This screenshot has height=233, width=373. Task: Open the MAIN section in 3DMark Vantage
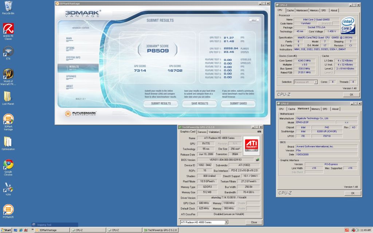(x=69, y=38)
